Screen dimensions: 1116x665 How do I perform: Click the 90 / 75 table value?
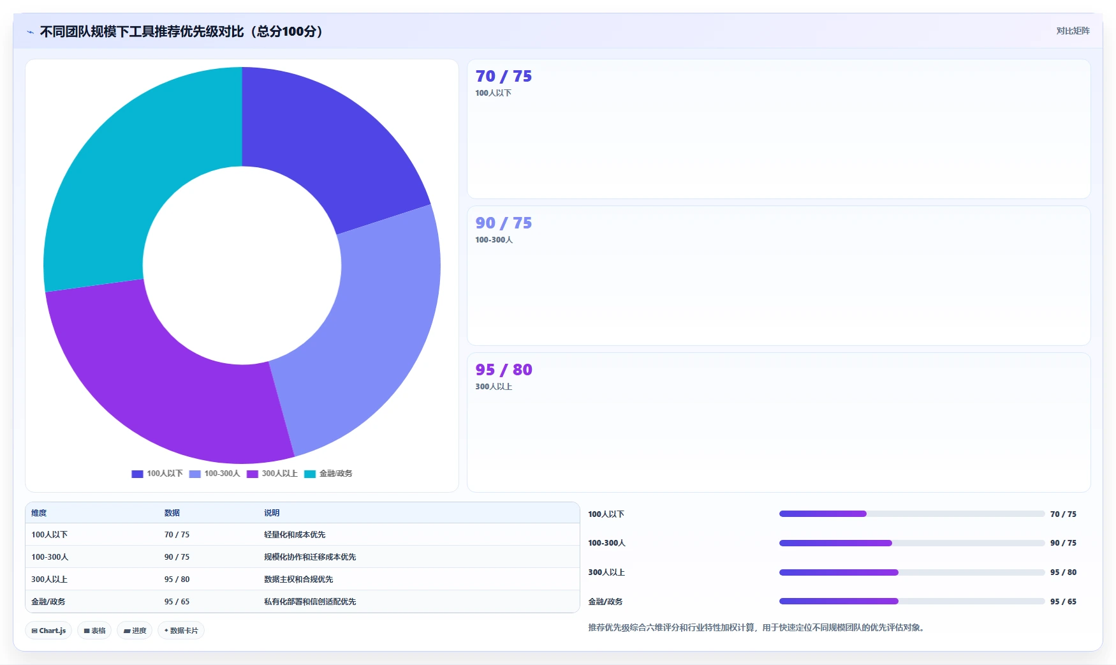[177, 557]
